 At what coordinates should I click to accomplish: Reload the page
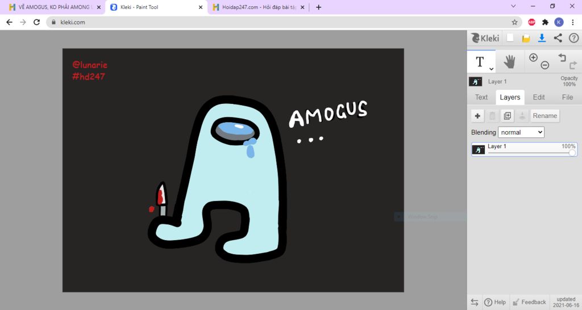pos(36,22)
